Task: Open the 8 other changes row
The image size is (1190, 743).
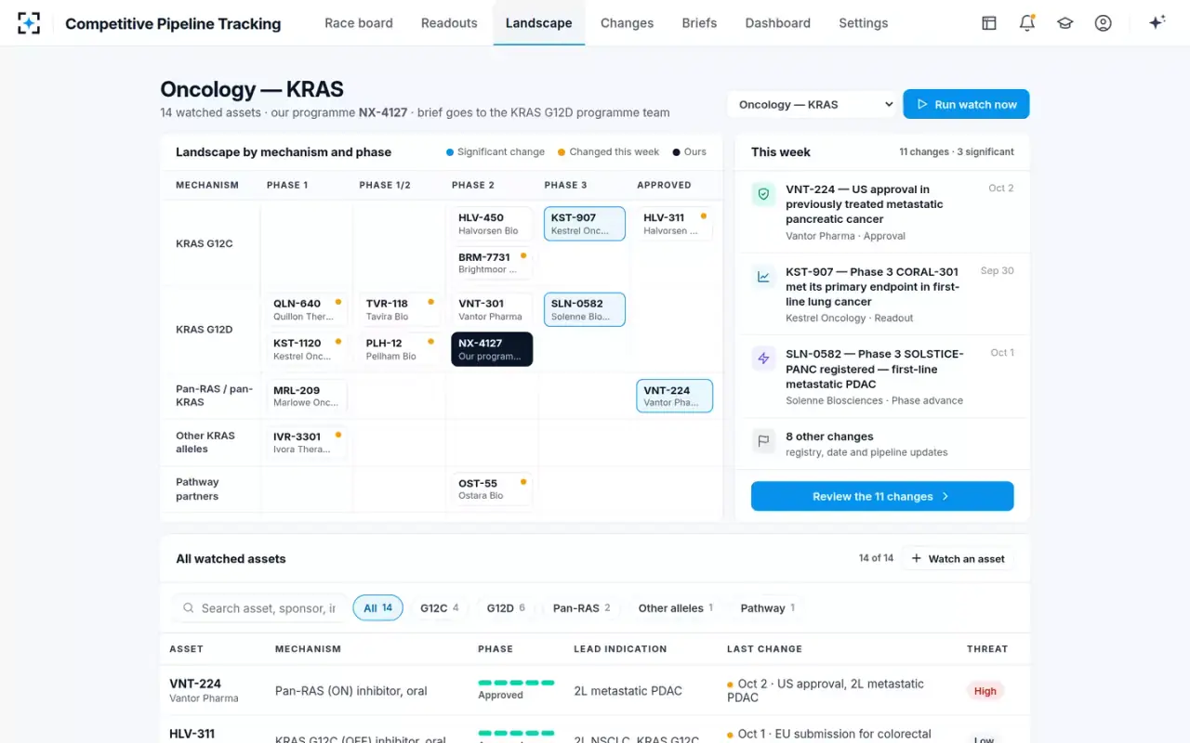Action: (x=882, y=443)
